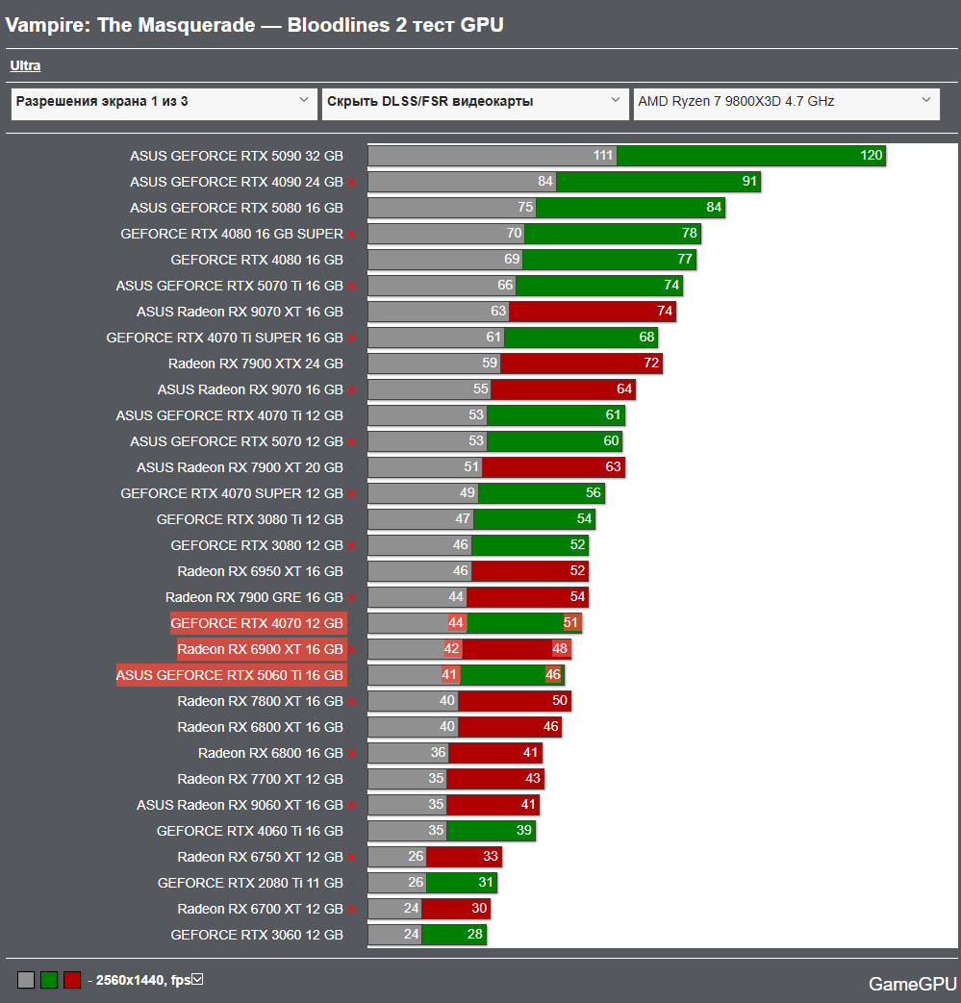Click the 33 fps value on RX 6750 XT bar

click(x=490, y=857)
